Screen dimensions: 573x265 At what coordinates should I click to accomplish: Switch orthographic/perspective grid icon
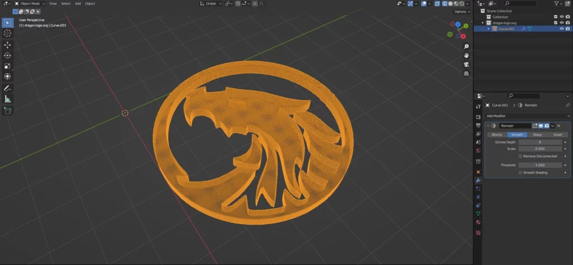coord(466,73)
